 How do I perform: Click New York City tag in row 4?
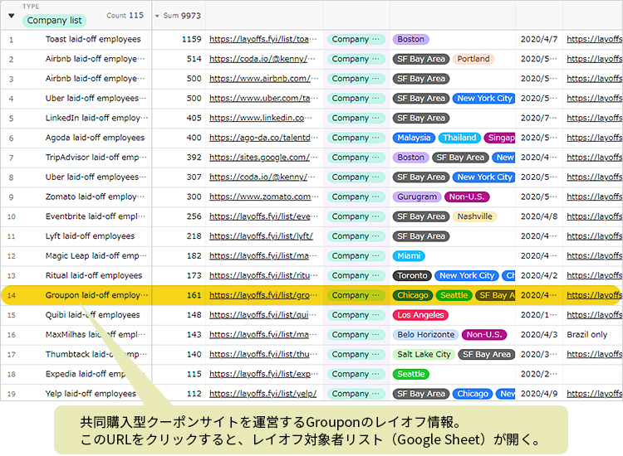pos(484,99)
